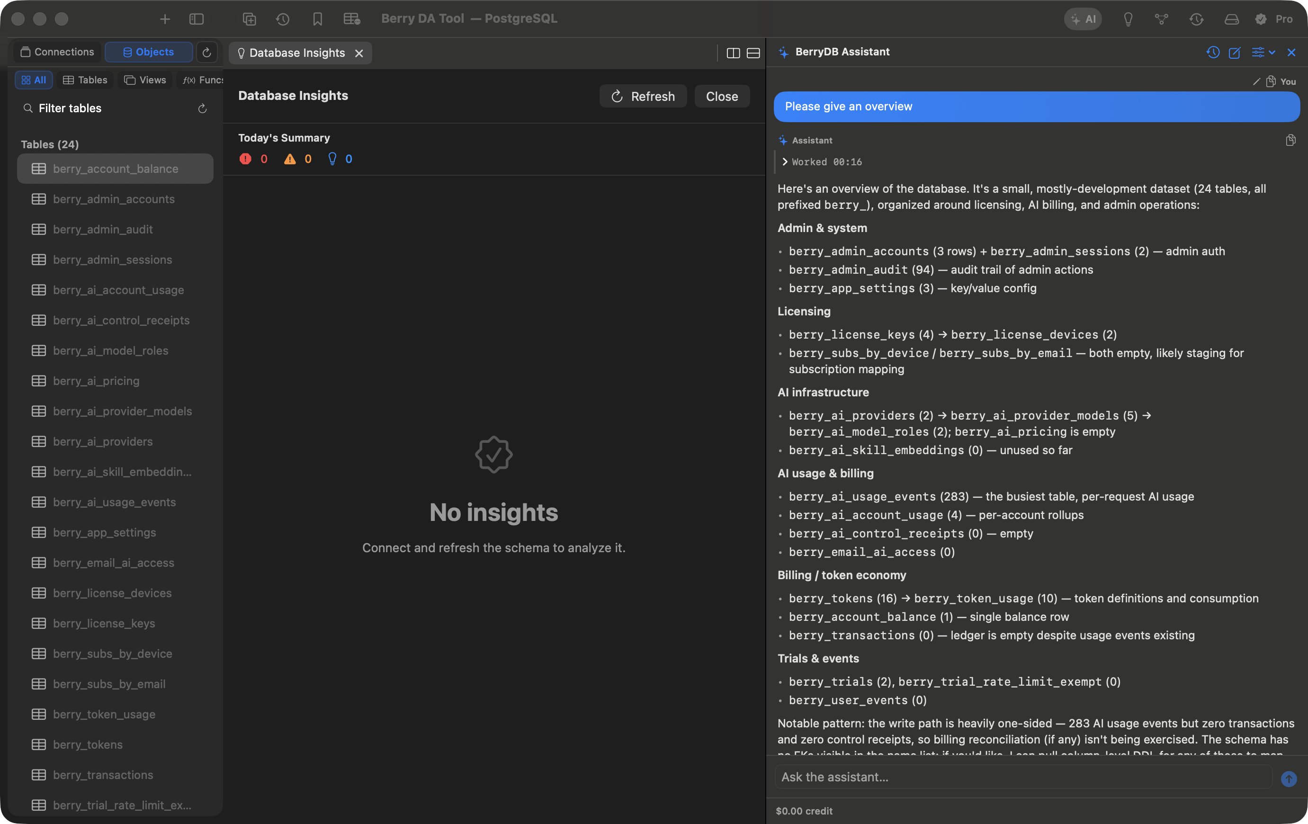Select berry_admin_sessions table
Screen dimensions: 1308x824
[115, 260]
